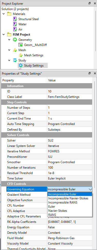
Task: Pick the RANS option in dropdown
Action: point(70,215)
